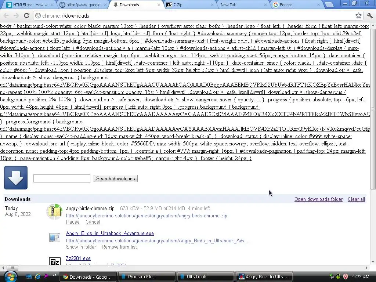
Task: Click the vertical scrollbar up arrow
Action: point(373,26)
